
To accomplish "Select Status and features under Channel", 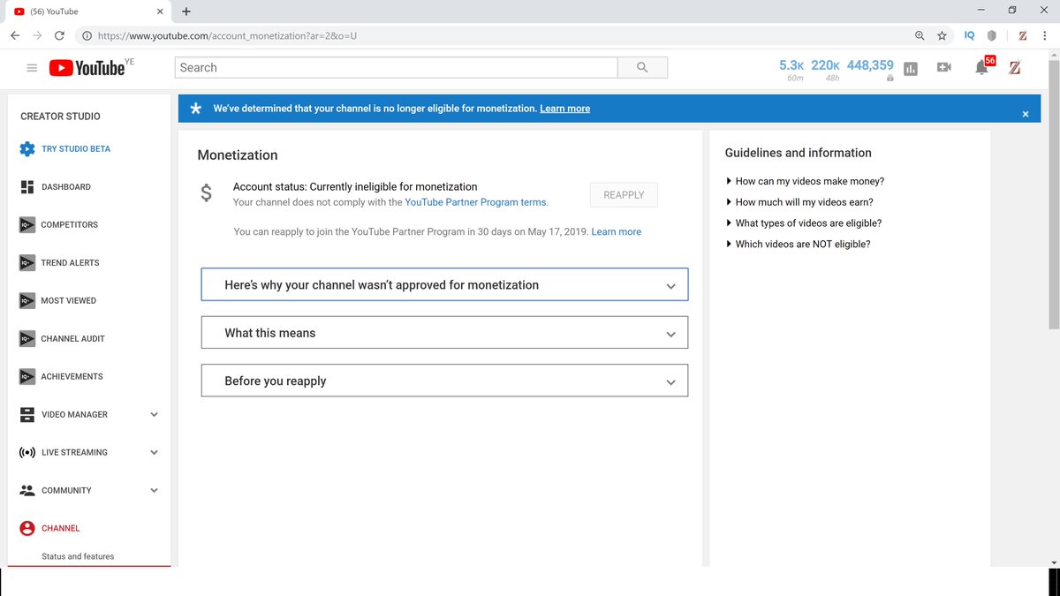I will point(78,556).
